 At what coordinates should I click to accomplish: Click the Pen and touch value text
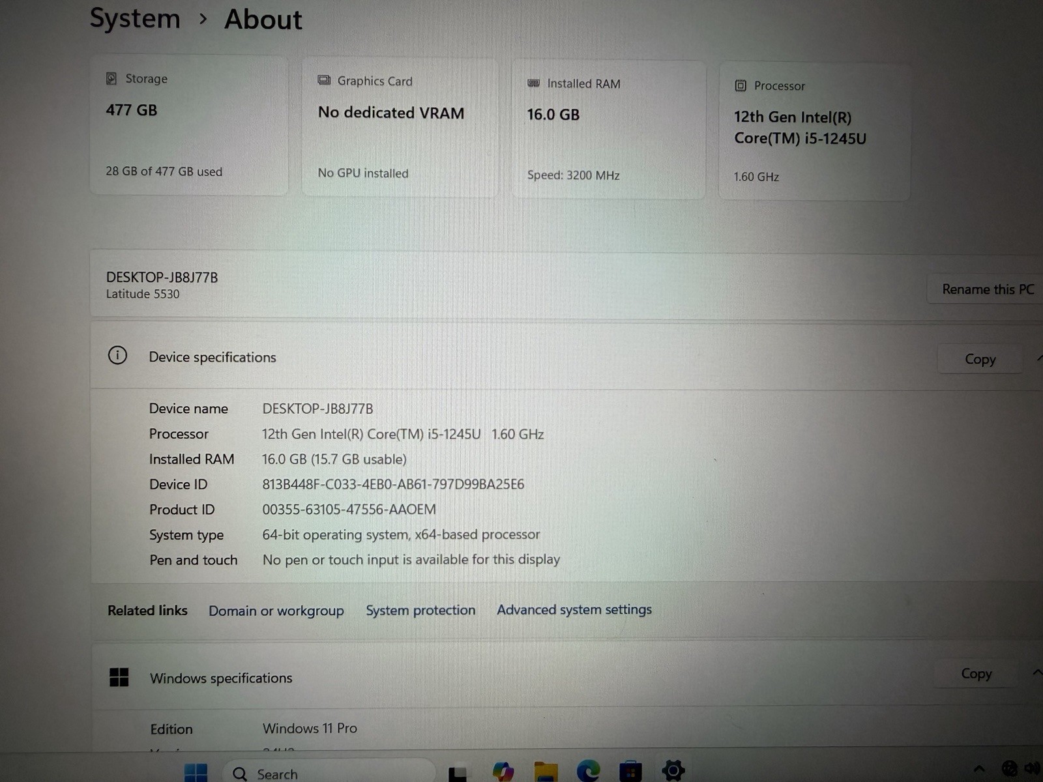(x=411, y=560)
